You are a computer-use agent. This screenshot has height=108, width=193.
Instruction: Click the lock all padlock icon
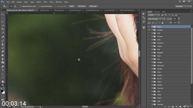pyautogui.click(x=163, y=23)
